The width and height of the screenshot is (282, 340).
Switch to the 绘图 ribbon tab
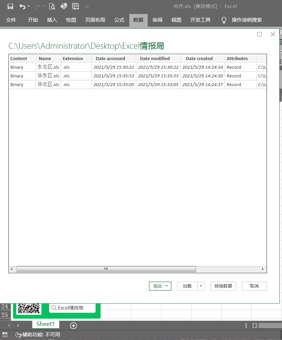[x=71, y=20]
